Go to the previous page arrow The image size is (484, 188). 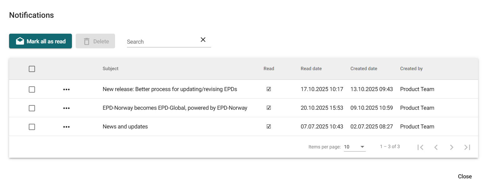pos(436,147)
